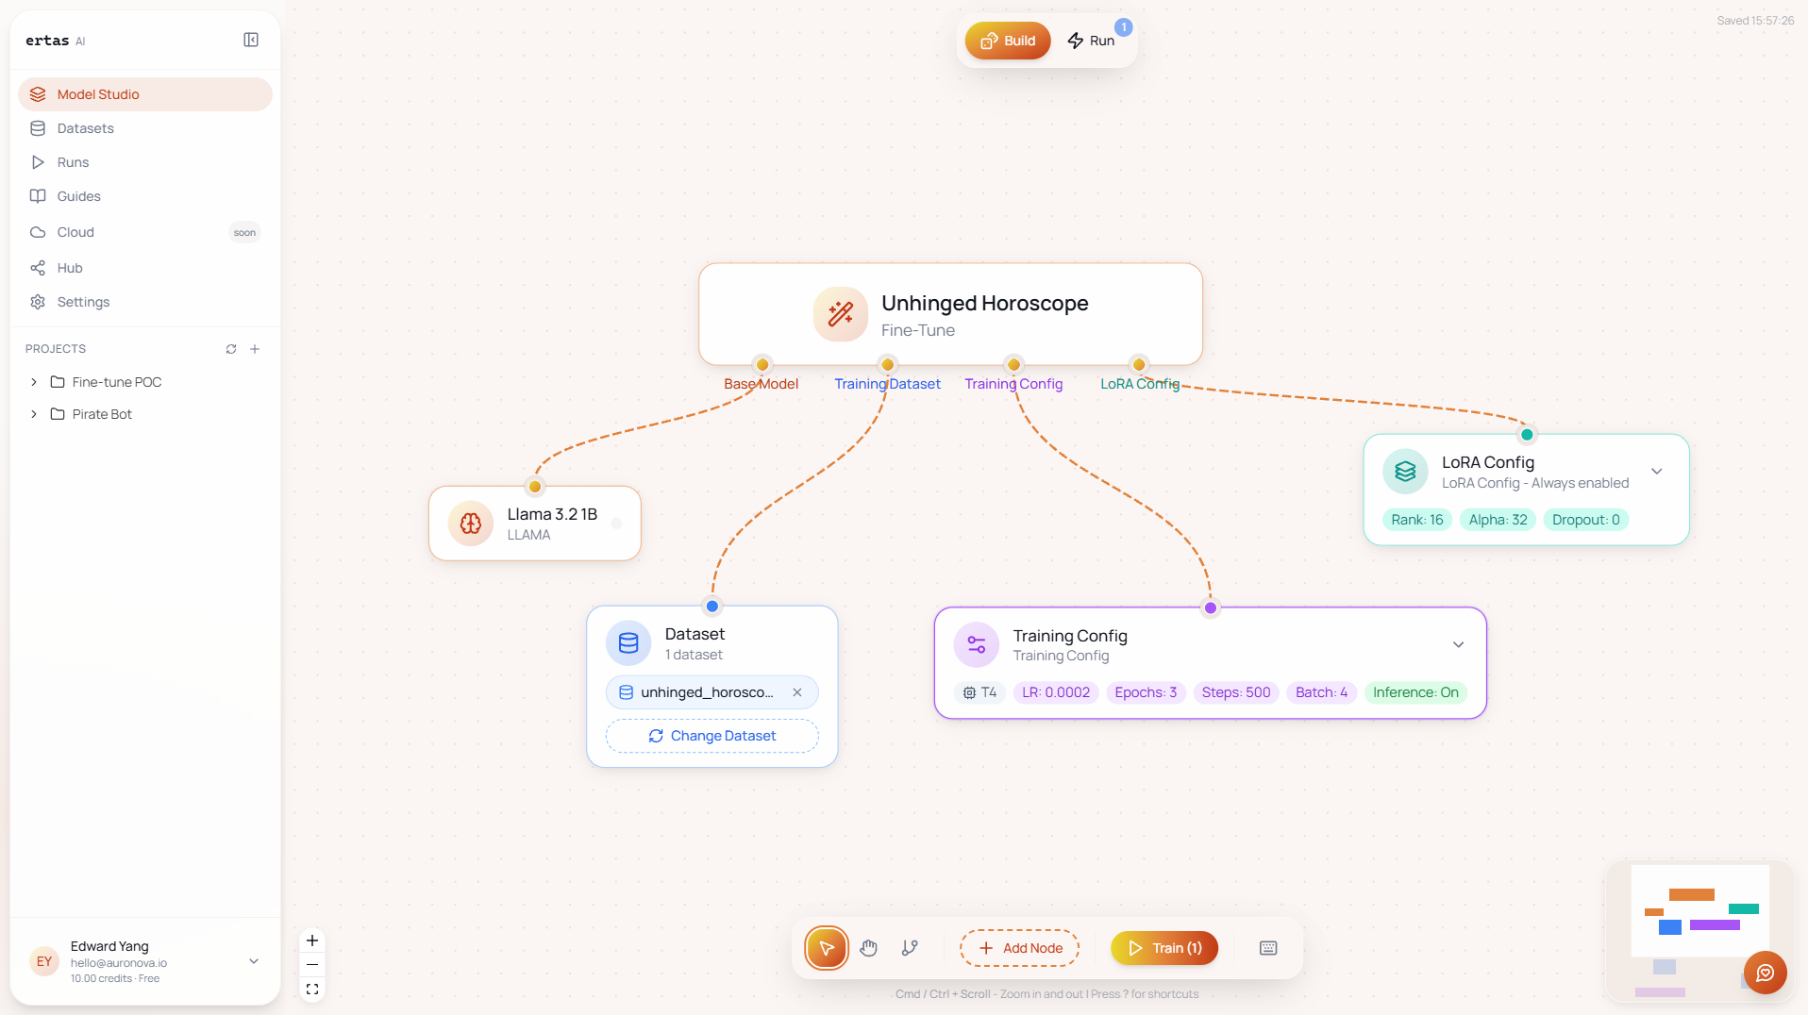This screenshot has width=1808, height=1015.
Task: Select the hand pan tool
Action: [x=869, y=948]
